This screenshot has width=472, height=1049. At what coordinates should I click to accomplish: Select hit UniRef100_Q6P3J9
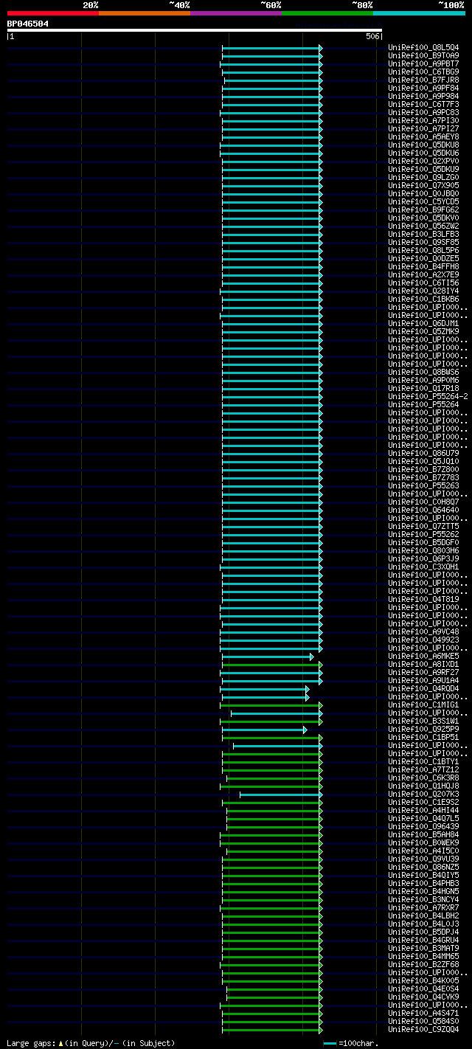coord(423,558)
